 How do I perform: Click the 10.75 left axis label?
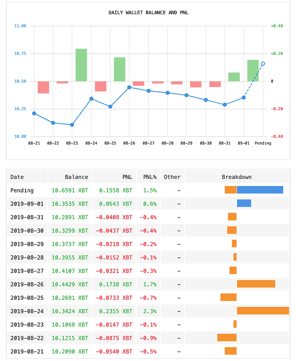[x=20, y=54]
